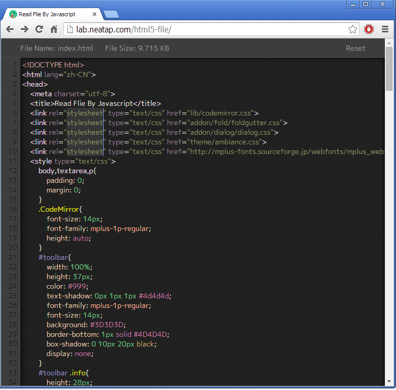
Task: Close the 'Read Flie By Javascript' tab
Action: (x=96, y=14)
